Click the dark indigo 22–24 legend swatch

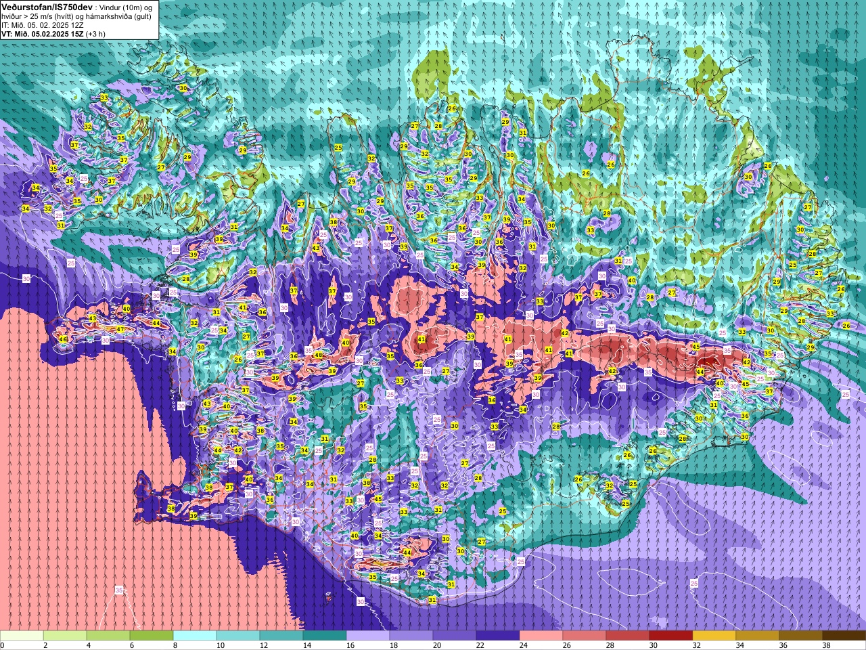pyautogui.click(x=498, y=636)
